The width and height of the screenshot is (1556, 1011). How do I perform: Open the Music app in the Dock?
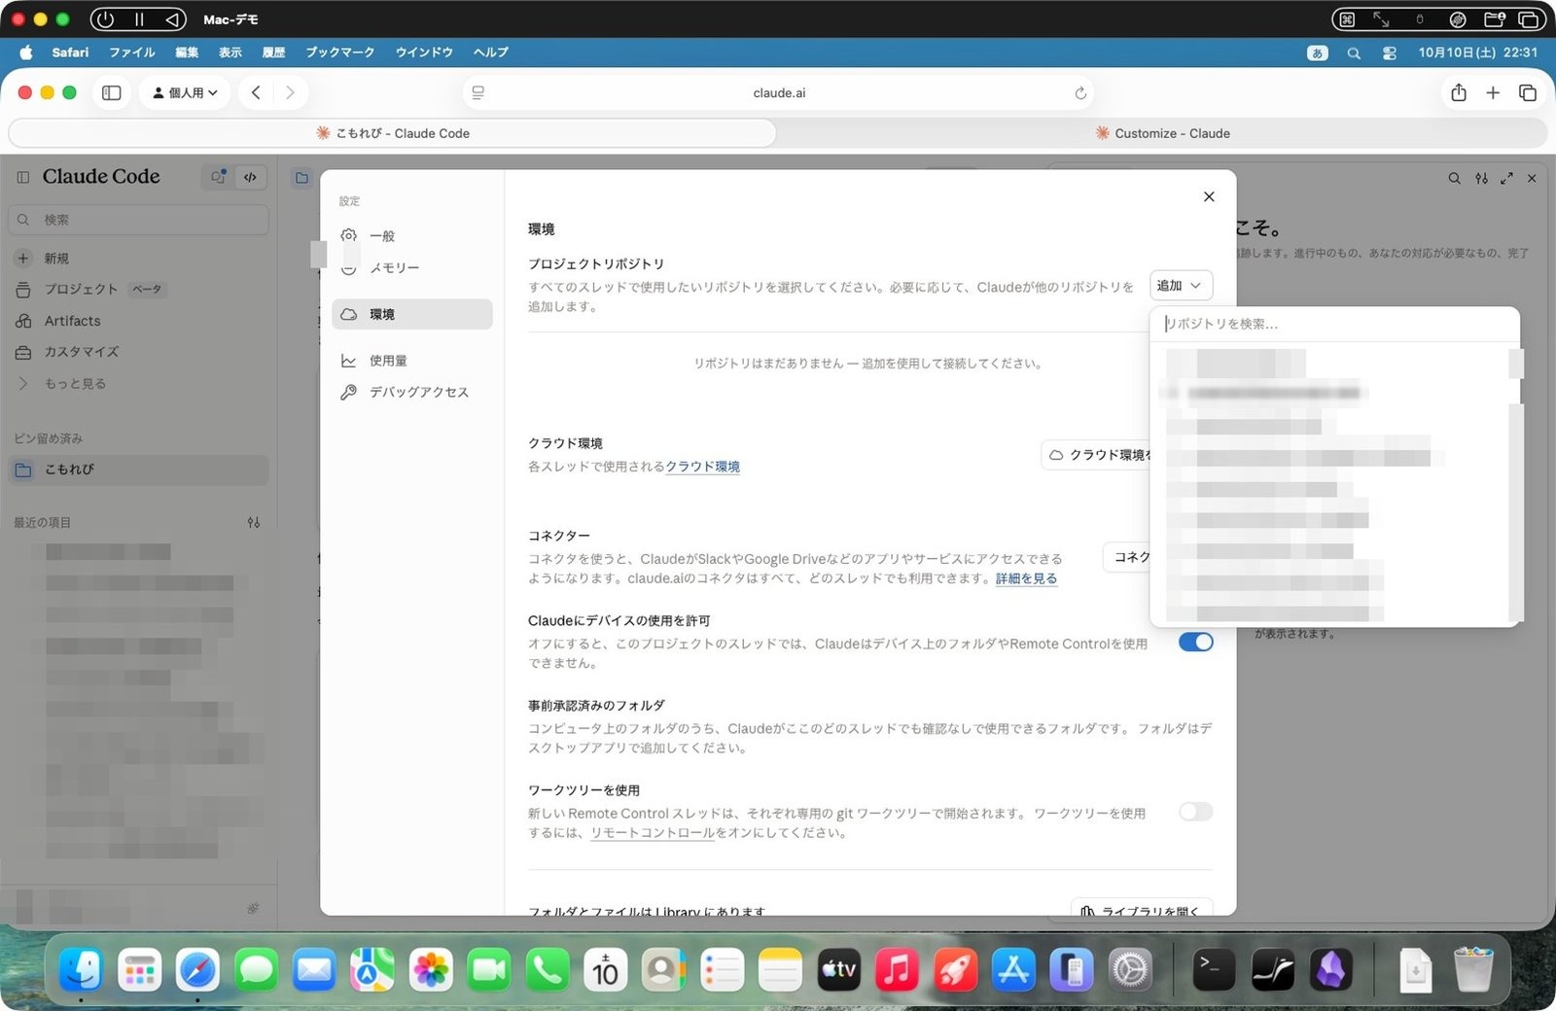pyautogui.click(x=897, y=969)
